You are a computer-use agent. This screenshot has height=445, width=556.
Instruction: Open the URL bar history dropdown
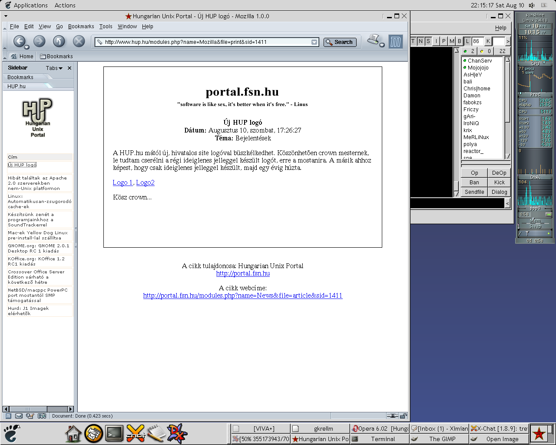pyautogui.click(x=314, y=42)
